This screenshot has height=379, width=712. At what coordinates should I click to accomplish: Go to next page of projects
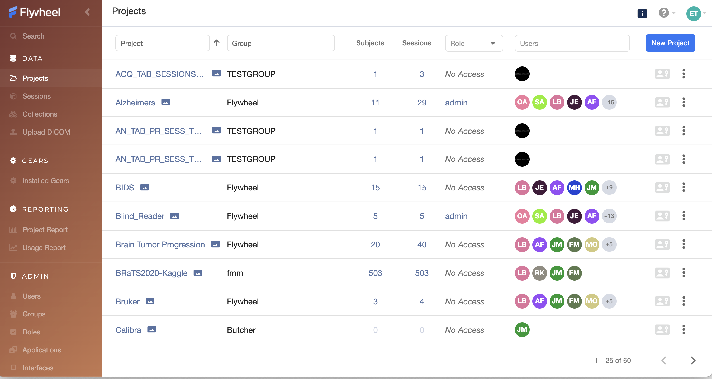[693, 360]
